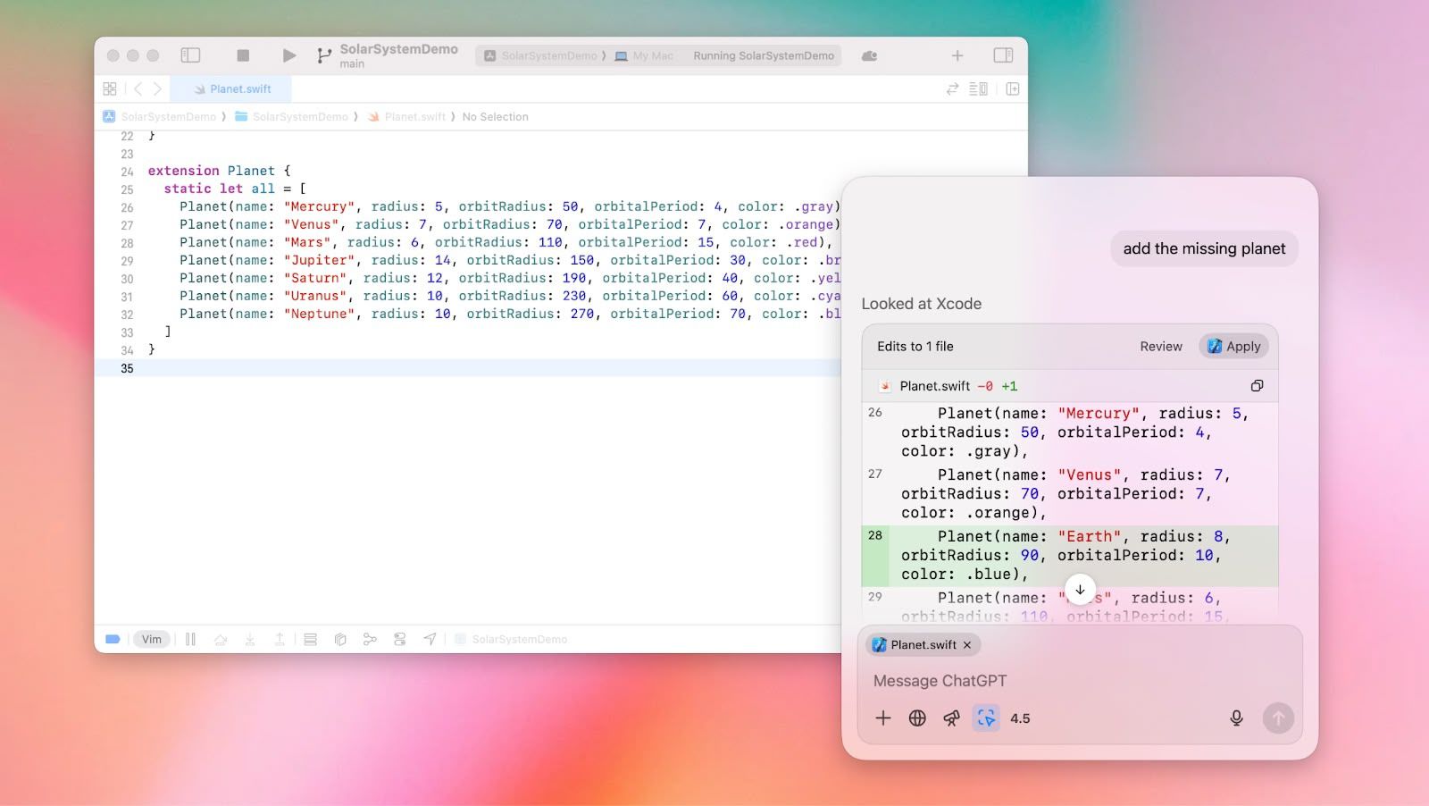The height and width of the screenshot is (806, 1429).
Task: Copy the Planet.swift diff in ChatGPT
Action: click(1257, 385)
